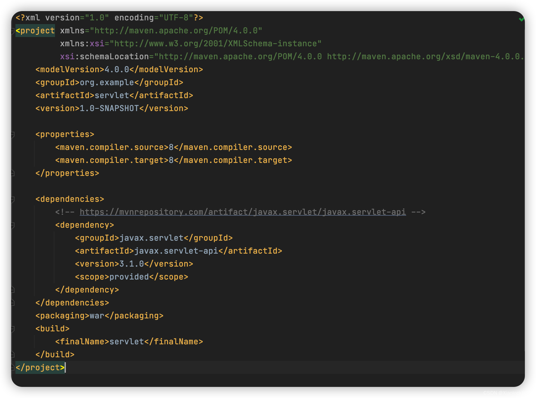
Task: Fold at the closing build tag marker
Action: pyautogui.click(x=13, y=355)
